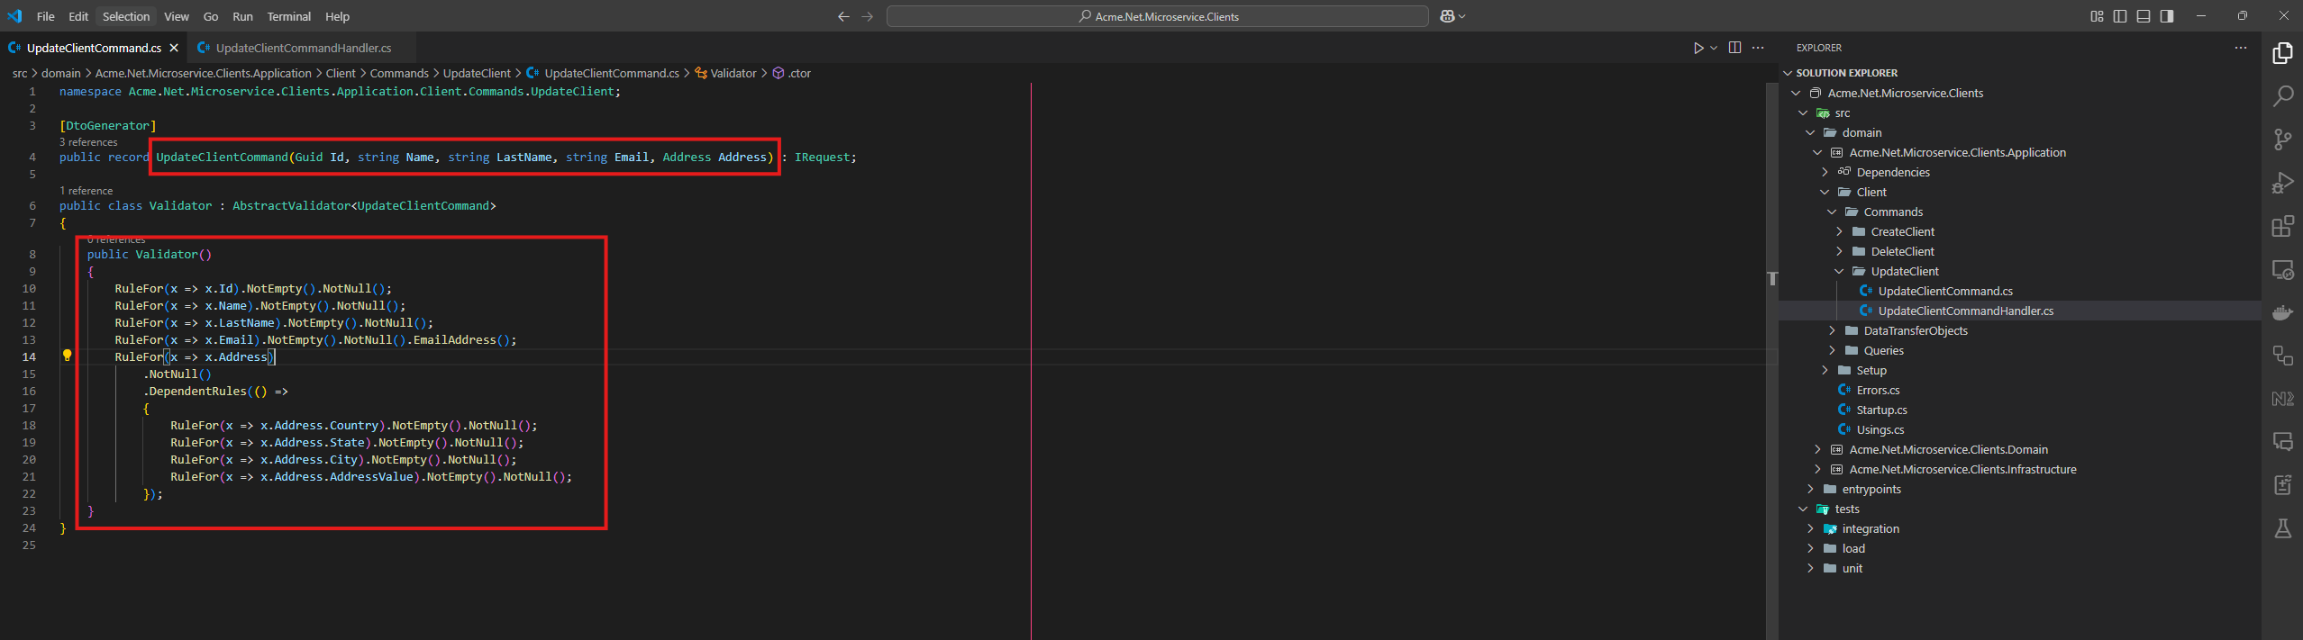The image size is (2303, 640).
Task: Collapse the UpdateClient folder
Action: click(x=1839, y=271)
